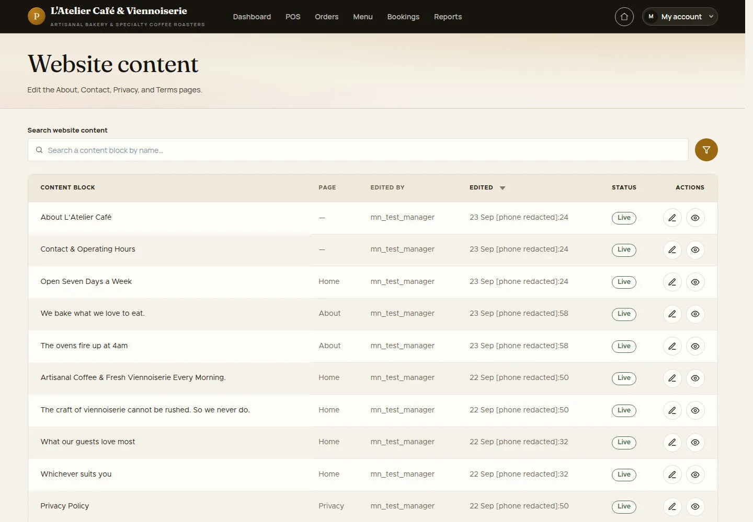Edit the 'craft of viennoiserie' block
This screenshot has width=753, height=522.
click(672, 410)
